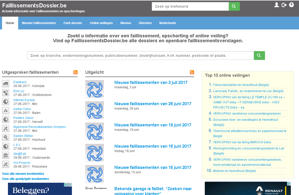Open the Peeters Glenn dossier link

[24, 118]
